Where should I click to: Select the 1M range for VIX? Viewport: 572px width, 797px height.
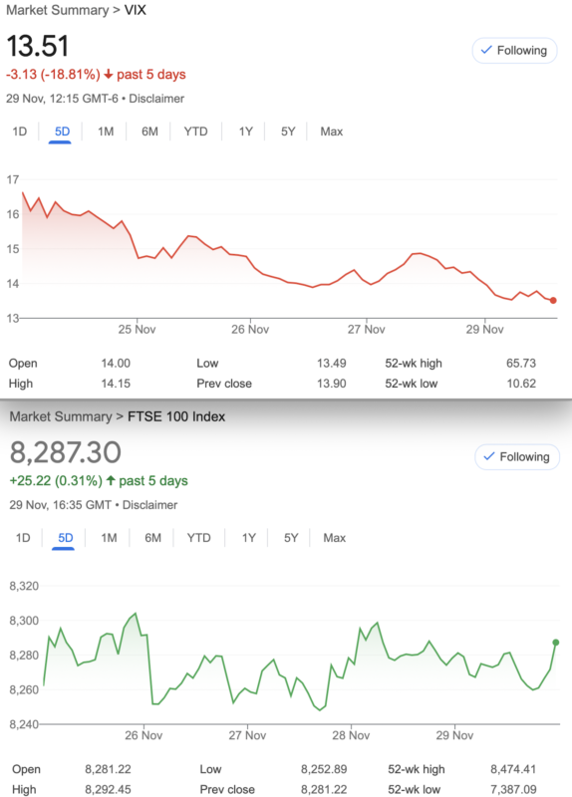pos(106,132)
